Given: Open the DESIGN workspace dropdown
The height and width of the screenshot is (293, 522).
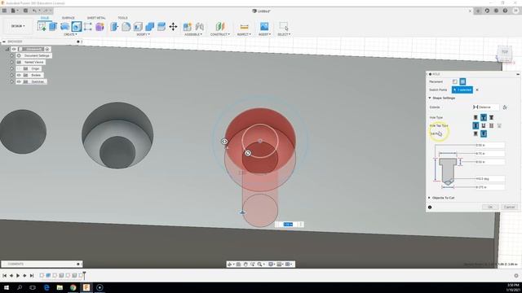Looking at the screenshot, I should tap(18, 26).
